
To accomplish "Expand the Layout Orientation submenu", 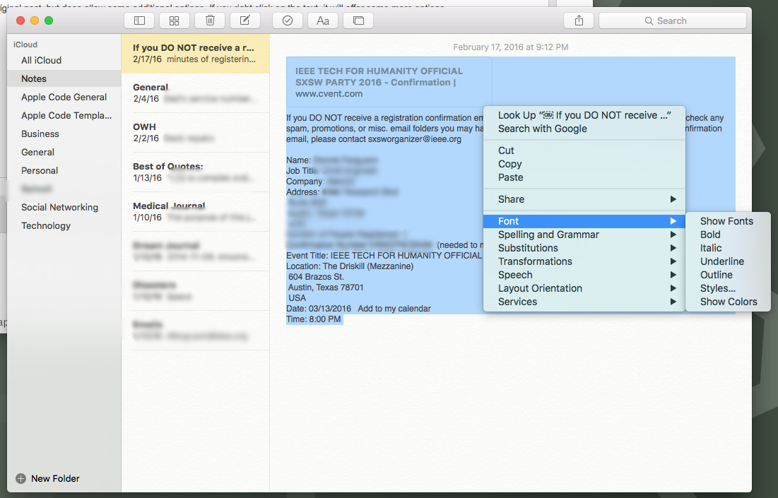I will pyautogui.click(x=584, y=288).
